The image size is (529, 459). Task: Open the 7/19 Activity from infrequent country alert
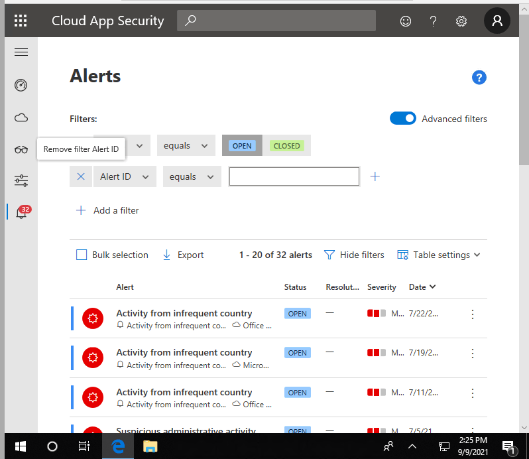click(x=184, y=352)
